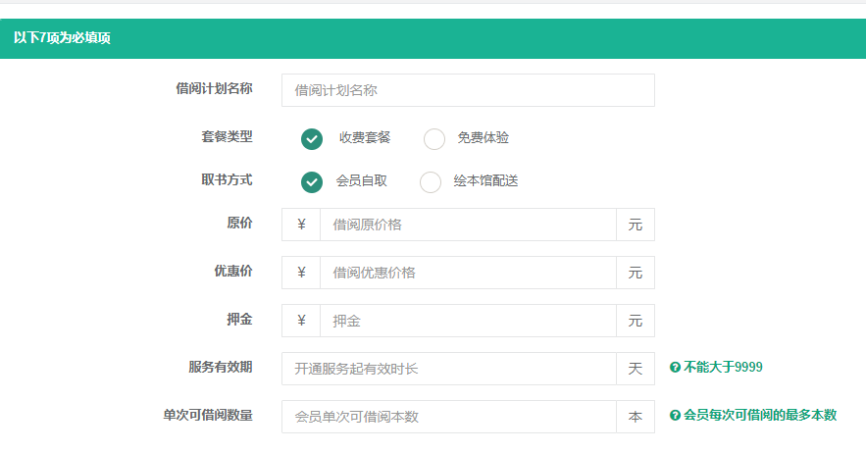The image size is (866, 452).
Task: Click the 天 suffix of 服务有效期 field
Action: 636,369
